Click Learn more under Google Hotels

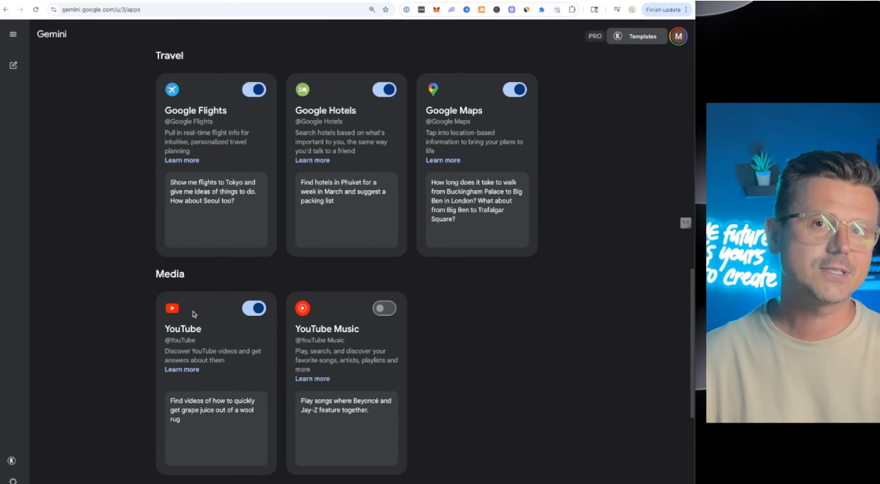click(x=312, y=160)
